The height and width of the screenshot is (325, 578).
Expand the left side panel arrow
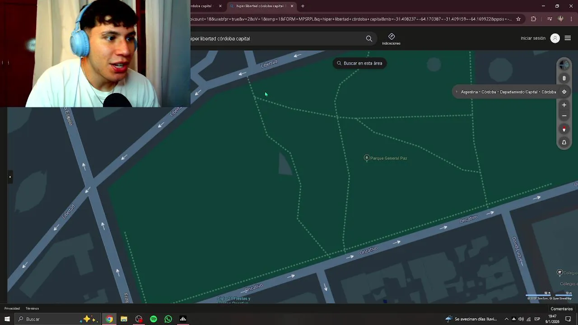(10, 177)
